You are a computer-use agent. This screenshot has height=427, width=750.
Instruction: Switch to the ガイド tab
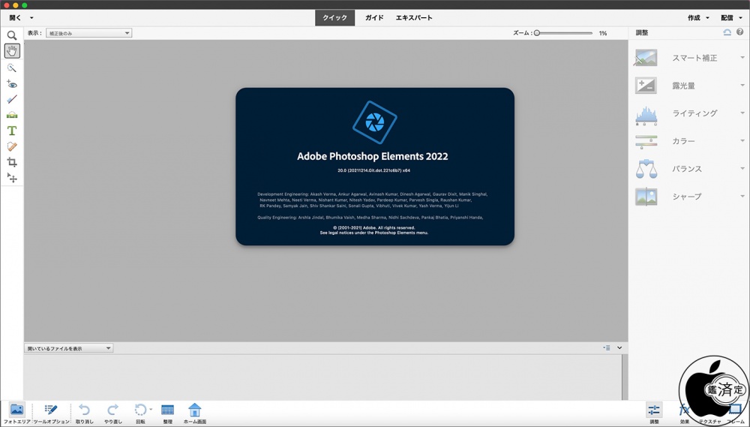[374, 18]
